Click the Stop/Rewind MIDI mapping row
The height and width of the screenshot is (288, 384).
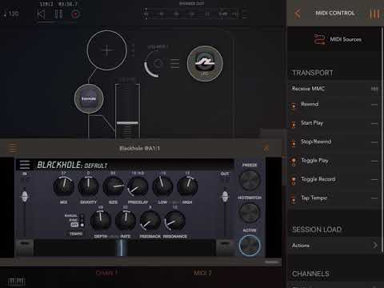coord(334,142)
